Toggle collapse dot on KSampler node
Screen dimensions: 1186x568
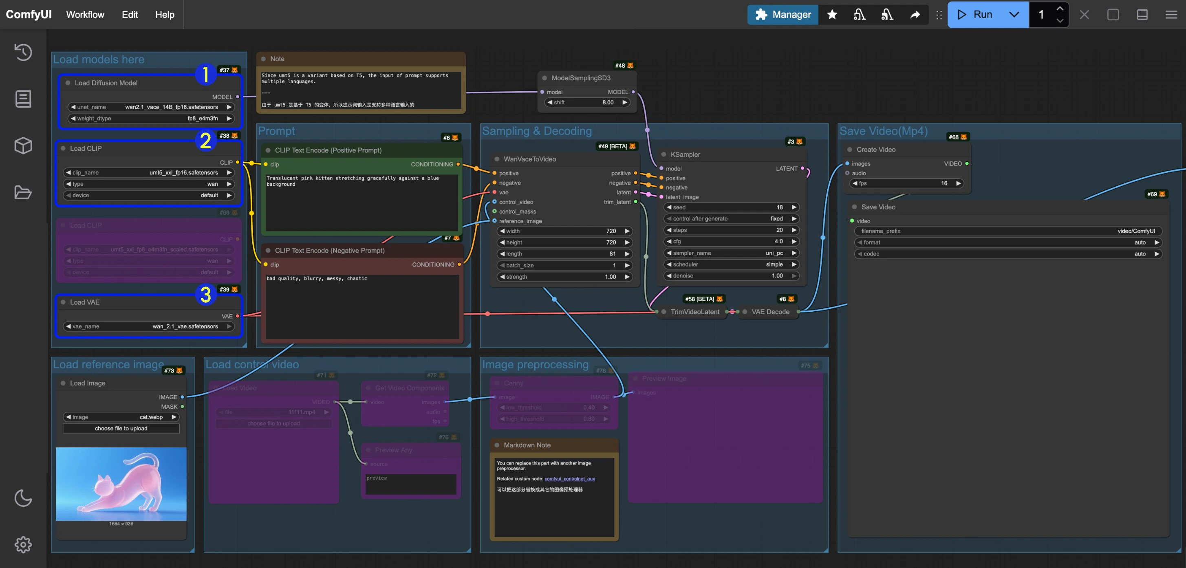tap(664, 155)
